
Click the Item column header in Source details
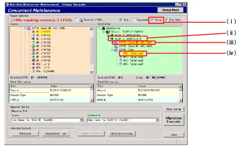point(29,86)
